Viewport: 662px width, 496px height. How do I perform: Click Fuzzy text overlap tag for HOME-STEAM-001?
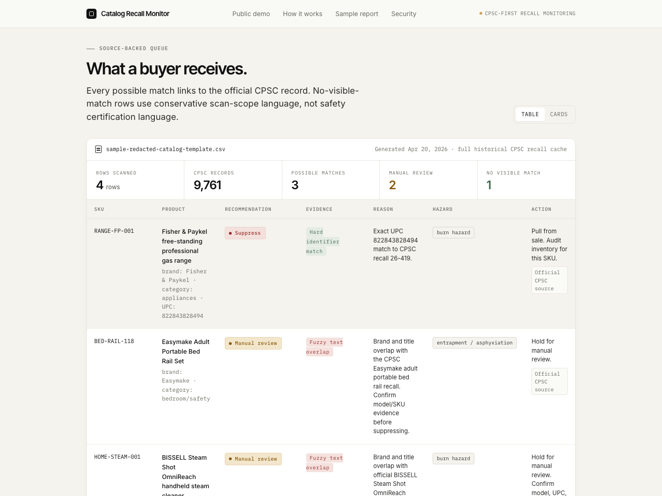pyautogui.click(x=325, y=463)
